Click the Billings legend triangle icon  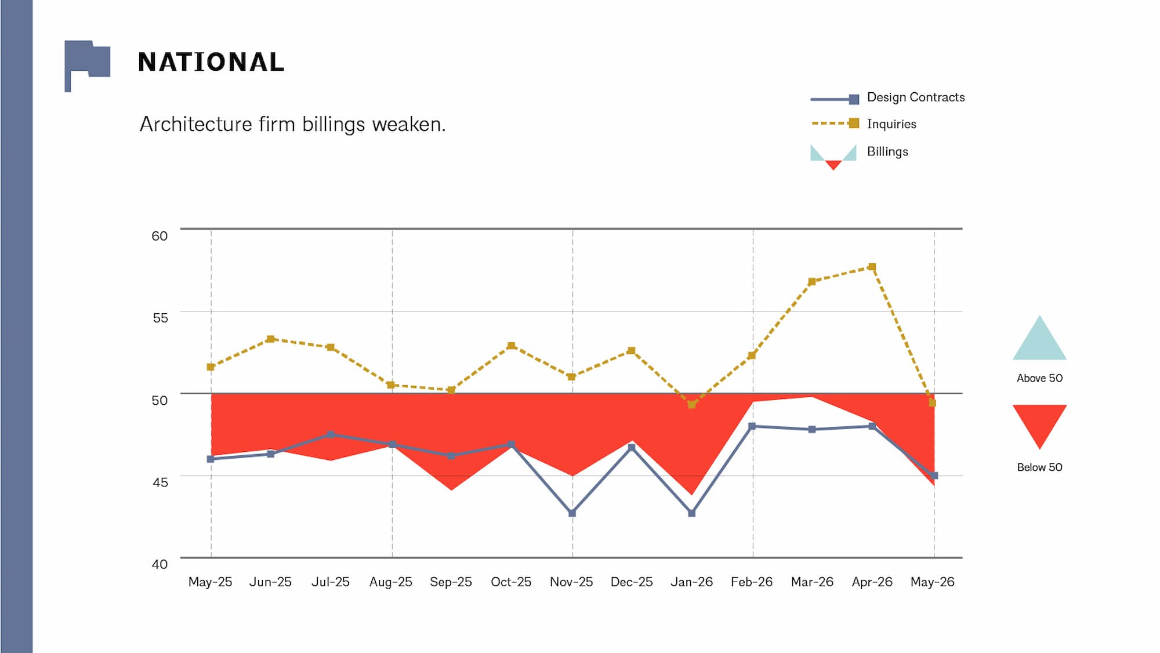833,157
